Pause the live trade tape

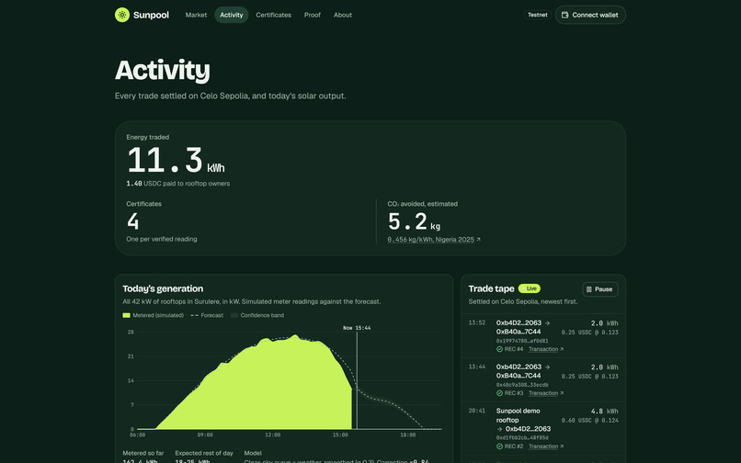[600, 289]
